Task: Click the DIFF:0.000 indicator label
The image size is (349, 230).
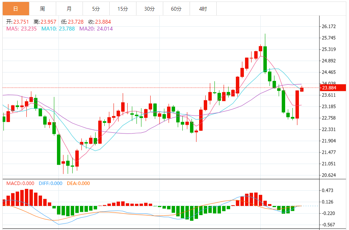Action: click(x=50, y=183)
